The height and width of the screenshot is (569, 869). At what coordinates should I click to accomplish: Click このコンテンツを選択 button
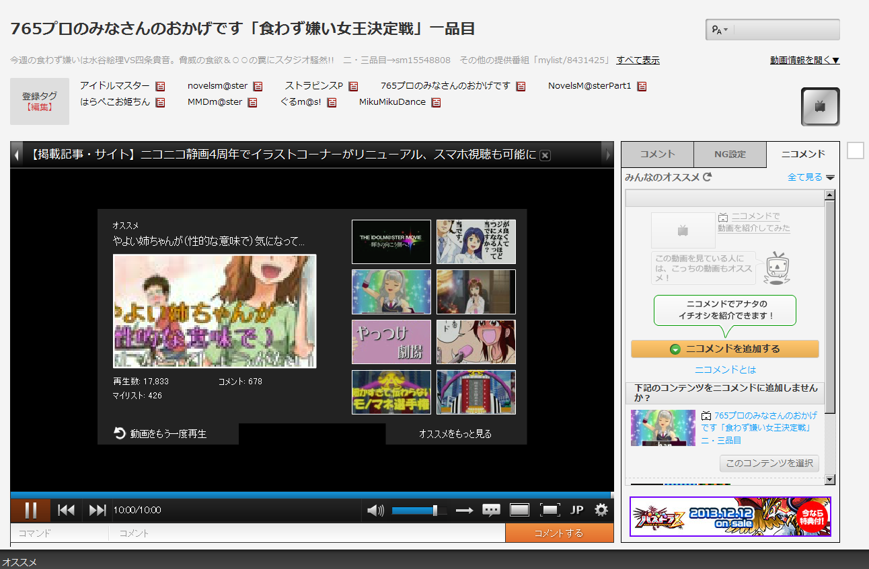(x=769, y=463)
